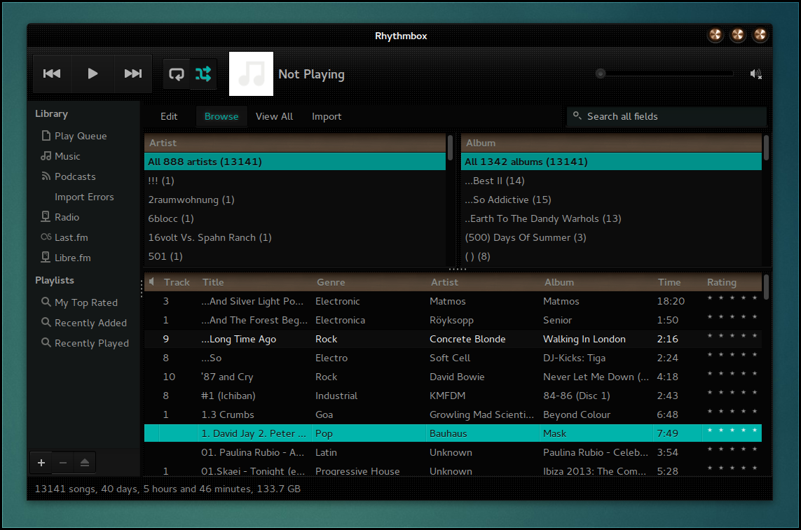This screenshot has width=801, height=530.
Task: Click the muted volume speaker icon
Action: click(755, 74)
